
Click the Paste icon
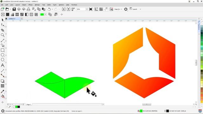pos(44,9)
